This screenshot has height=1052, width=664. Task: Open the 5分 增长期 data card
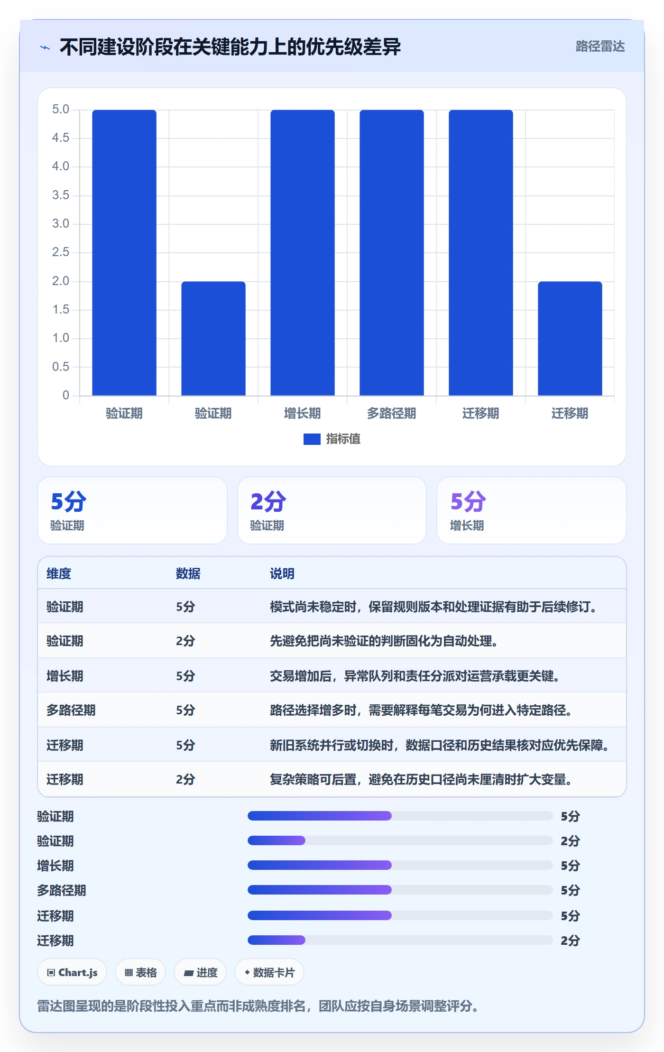(x=532, y=510)
